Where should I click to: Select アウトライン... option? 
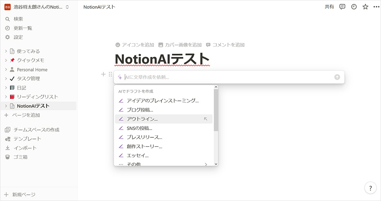coord(163,119)
